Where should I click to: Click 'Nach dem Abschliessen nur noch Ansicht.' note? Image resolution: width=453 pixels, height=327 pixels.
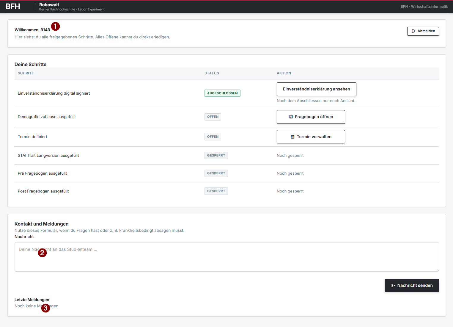[316, 101]
